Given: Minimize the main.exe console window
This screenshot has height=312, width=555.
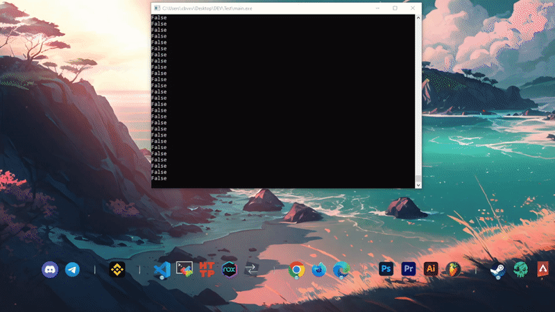Looking at the screenshot, I should coord(377,8).
